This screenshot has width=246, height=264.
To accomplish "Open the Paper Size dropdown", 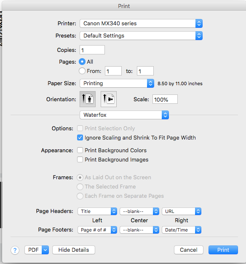I will (x=117, y=84).
